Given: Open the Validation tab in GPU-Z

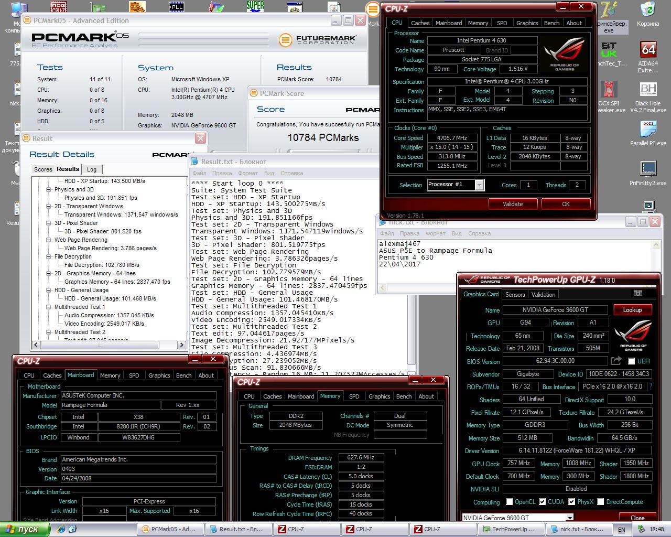Looking at the screenshot, I should click(x=543, y=295).
